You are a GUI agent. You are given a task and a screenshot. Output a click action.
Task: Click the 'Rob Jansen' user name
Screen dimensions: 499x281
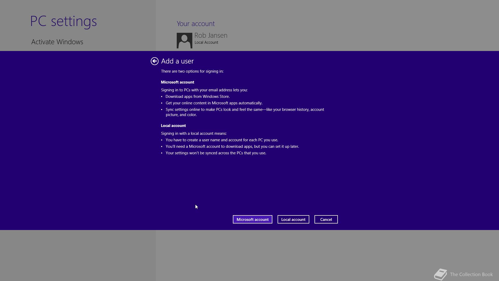click(211, 35)
